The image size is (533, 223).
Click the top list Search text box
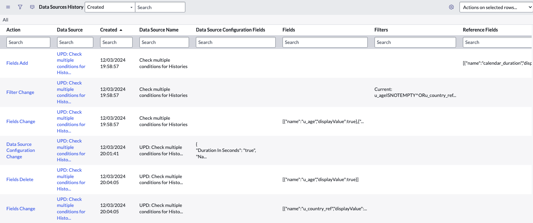tap(160, 7)
